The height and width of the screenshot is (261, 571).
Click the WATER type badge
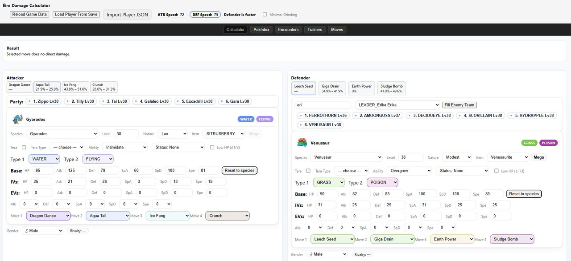click(x=246, y=119)
